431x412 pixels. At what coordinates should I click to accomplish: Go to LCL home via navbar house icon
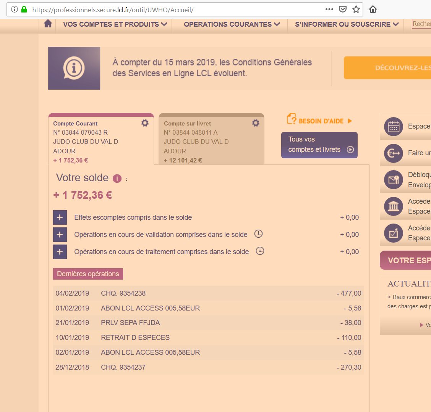(48, 24)
